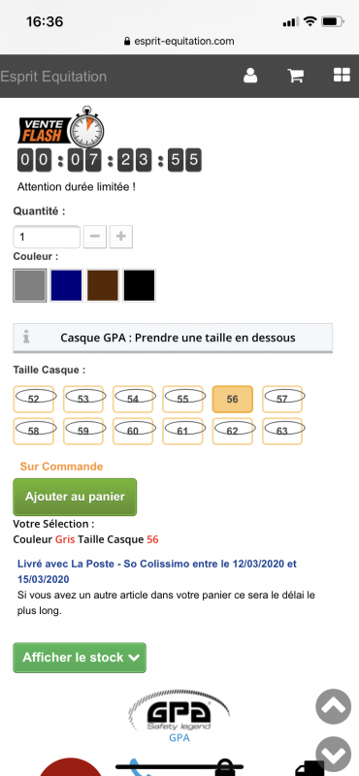Click the GPA Safety Legend logo
Screen dimensions: 359x776
178,712
